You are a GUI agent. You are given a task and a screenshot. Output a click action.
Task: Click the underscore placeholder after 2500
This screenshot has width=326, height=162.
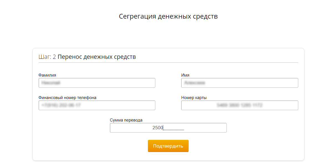pos(174,128)
